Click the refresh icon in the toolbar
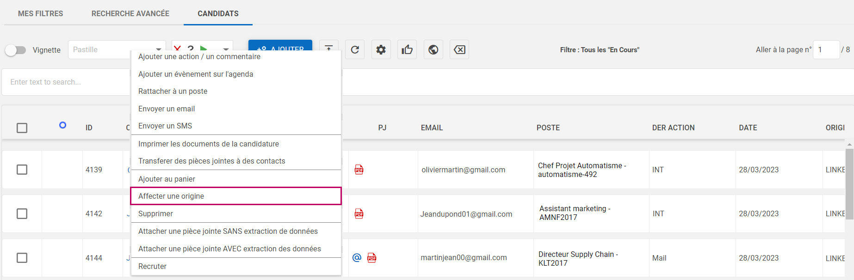This screenshot has width=854, height=280. [355, 49]
